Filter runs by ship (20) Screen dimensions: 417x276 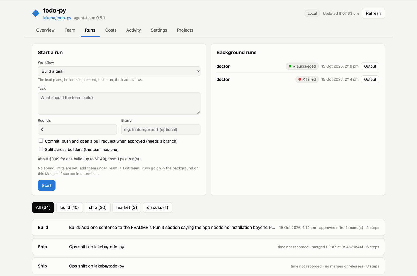pos(98,207)
